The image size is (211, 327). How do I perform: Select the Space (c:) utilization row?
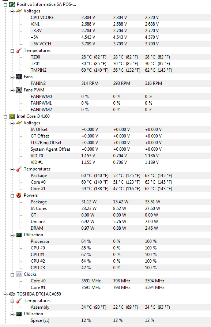tap(121, 320)
